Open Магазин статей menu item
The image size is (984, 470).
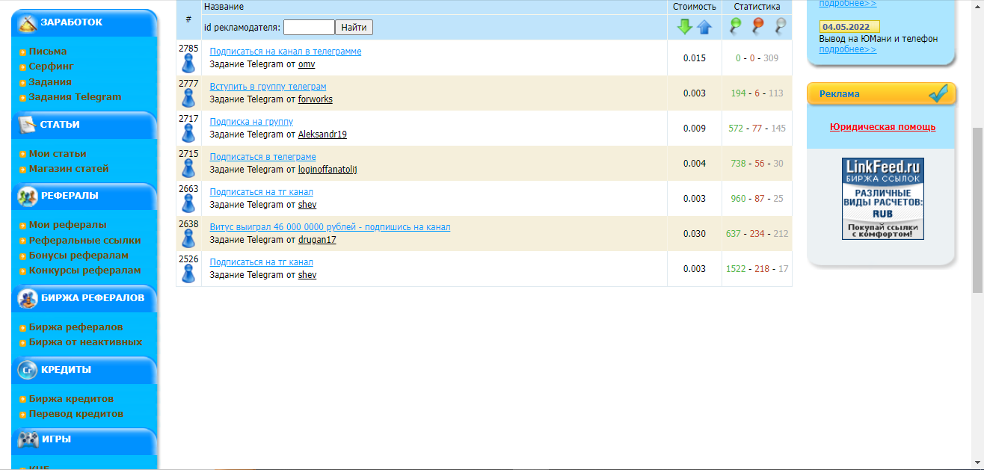69,169
